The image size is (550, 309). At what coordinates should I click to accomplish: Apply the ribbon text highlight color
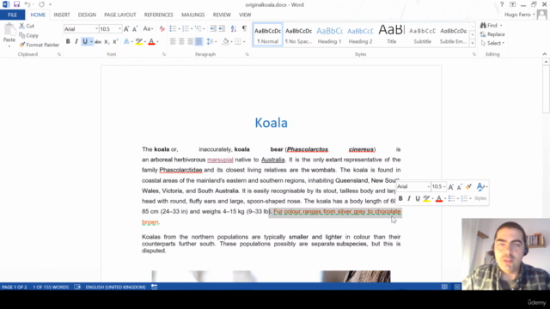coord(139,42)
